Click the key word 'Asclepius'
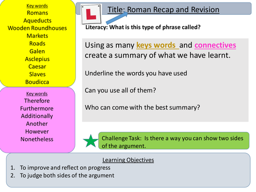Screen dimensions: 256x192 tap(37, 59)
